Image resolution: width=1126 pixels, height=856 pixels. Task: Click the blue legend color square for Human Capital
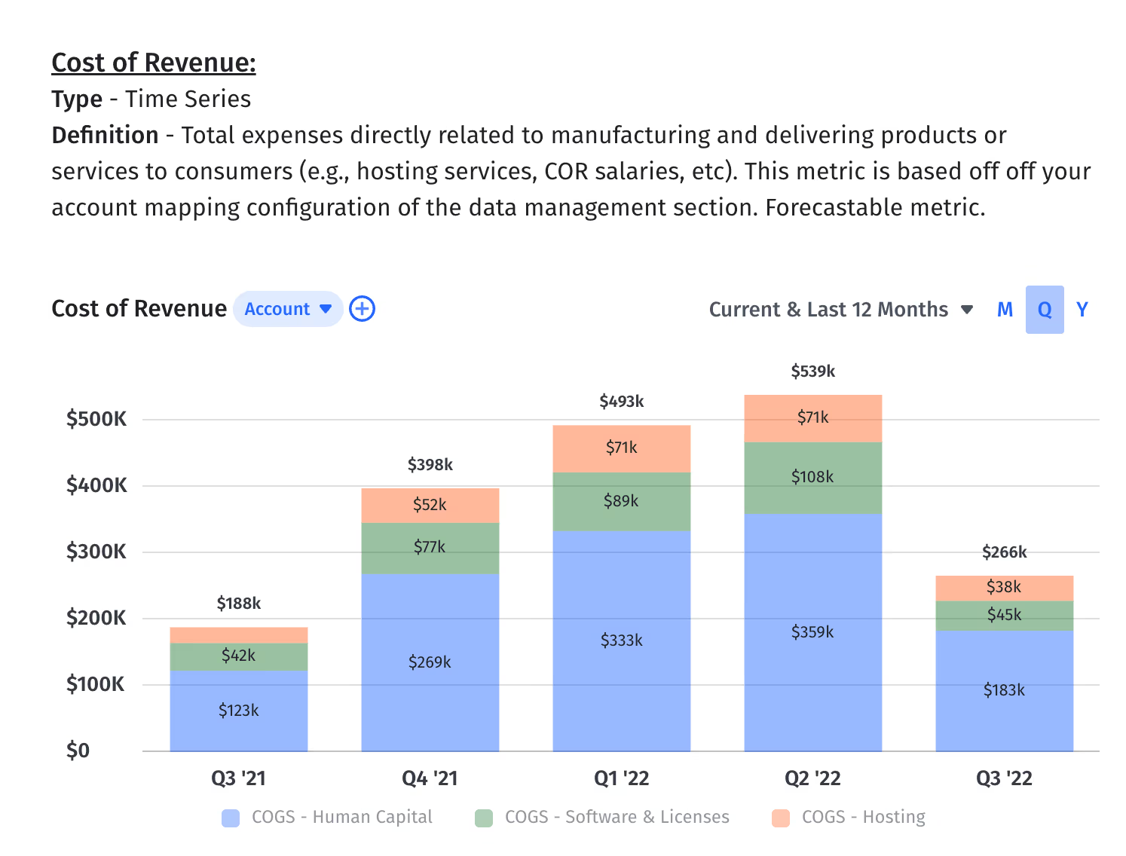pos(231,817)
